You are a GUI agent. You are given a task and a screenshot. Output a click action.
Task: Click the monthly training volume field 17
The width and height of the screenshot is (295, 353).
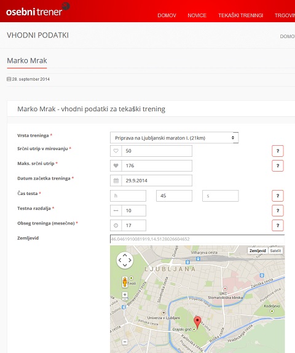click(133, 225)
